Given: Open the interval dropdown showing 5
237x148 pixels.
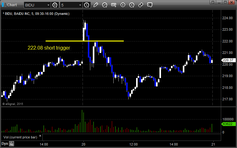Looking at the screenshot, I should click(x=80, y=5).
